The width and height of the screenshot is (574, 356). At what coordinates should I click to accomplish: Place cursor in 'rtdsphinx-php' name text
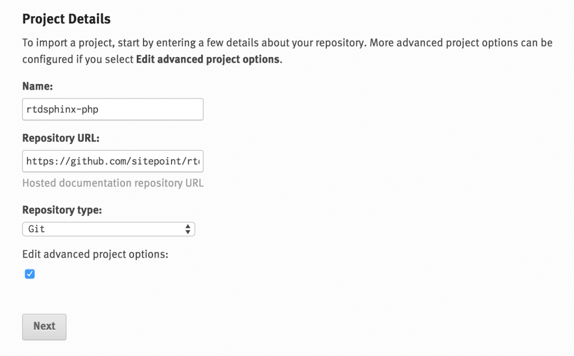(x=62, y=109)
